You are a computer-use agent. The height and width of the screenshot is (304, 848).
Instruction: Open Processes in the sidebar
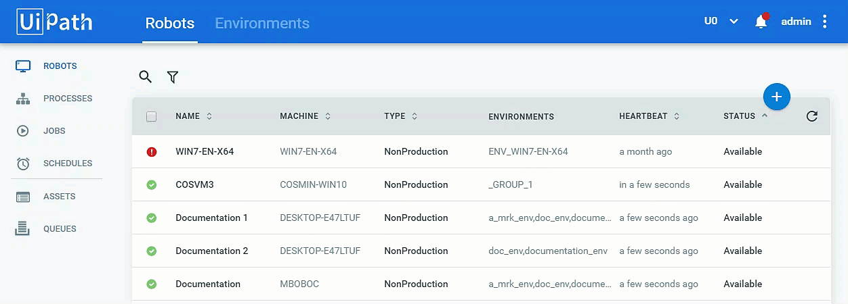pyautogui.click(x=68, y=99)
